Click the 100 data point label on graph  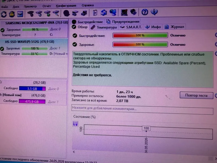click(146, 128)
